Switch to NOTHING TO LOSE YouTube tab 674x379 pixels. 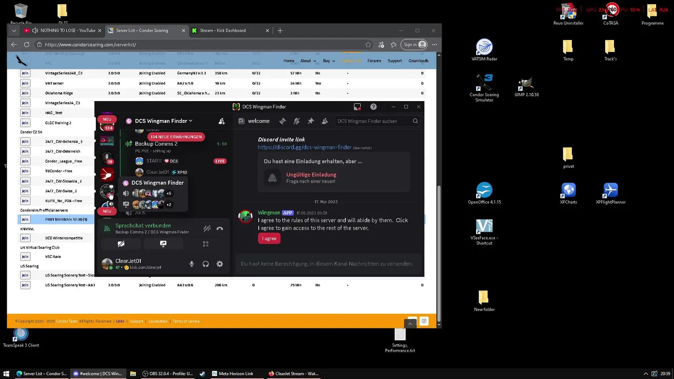coord(63,31)
